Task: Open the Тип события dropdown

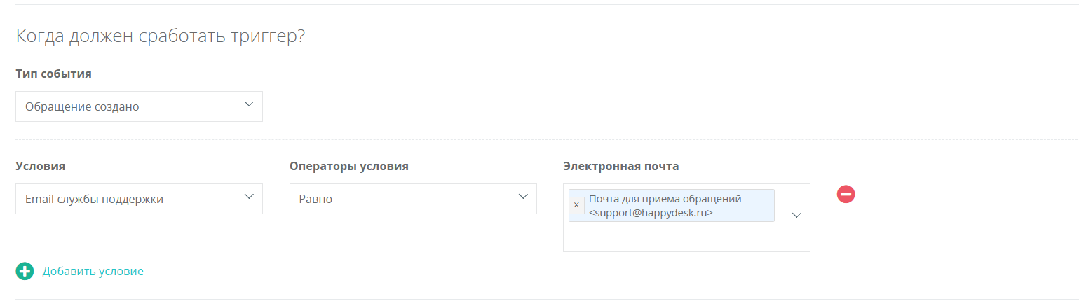Action: coord(139,106)
